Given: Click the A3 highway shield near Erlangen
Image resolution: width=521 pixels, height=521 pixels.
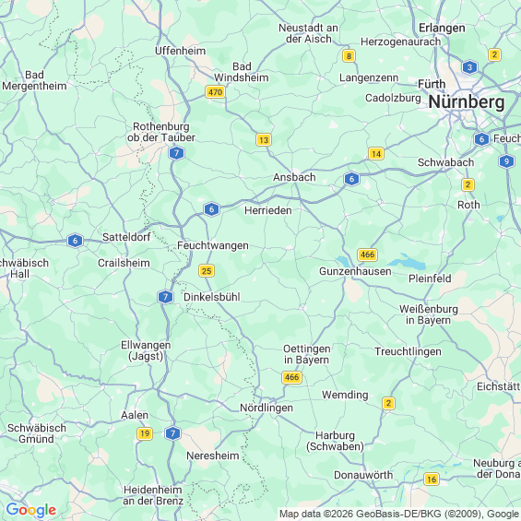Looking at the screenshot, I should click(x=469, y=67).
